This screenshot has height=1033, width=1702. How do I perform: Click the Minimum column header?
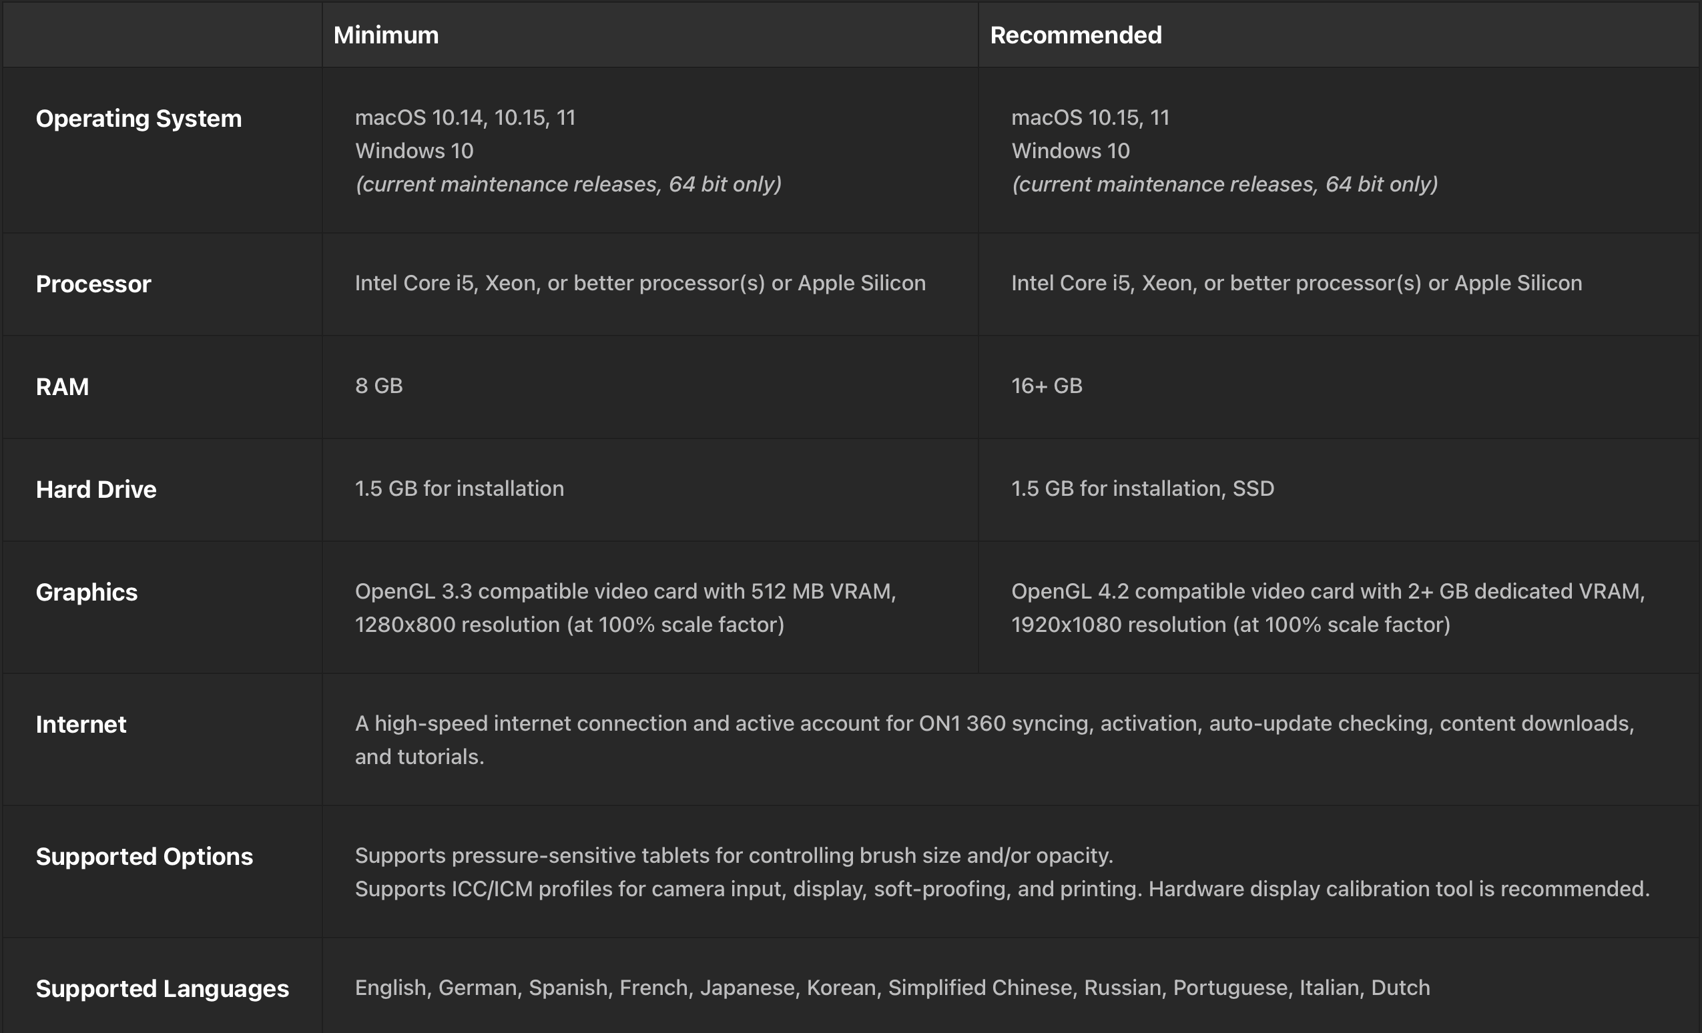(385, 35)
